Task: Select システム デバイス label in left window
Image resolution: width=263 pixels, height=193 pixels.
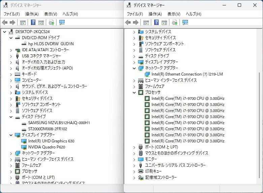Action: pos(35,92)
